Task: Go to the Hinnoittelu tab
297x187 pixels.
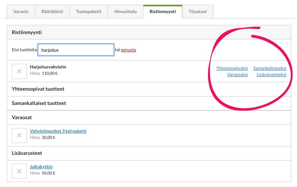Action: click(x=125, y=12)
